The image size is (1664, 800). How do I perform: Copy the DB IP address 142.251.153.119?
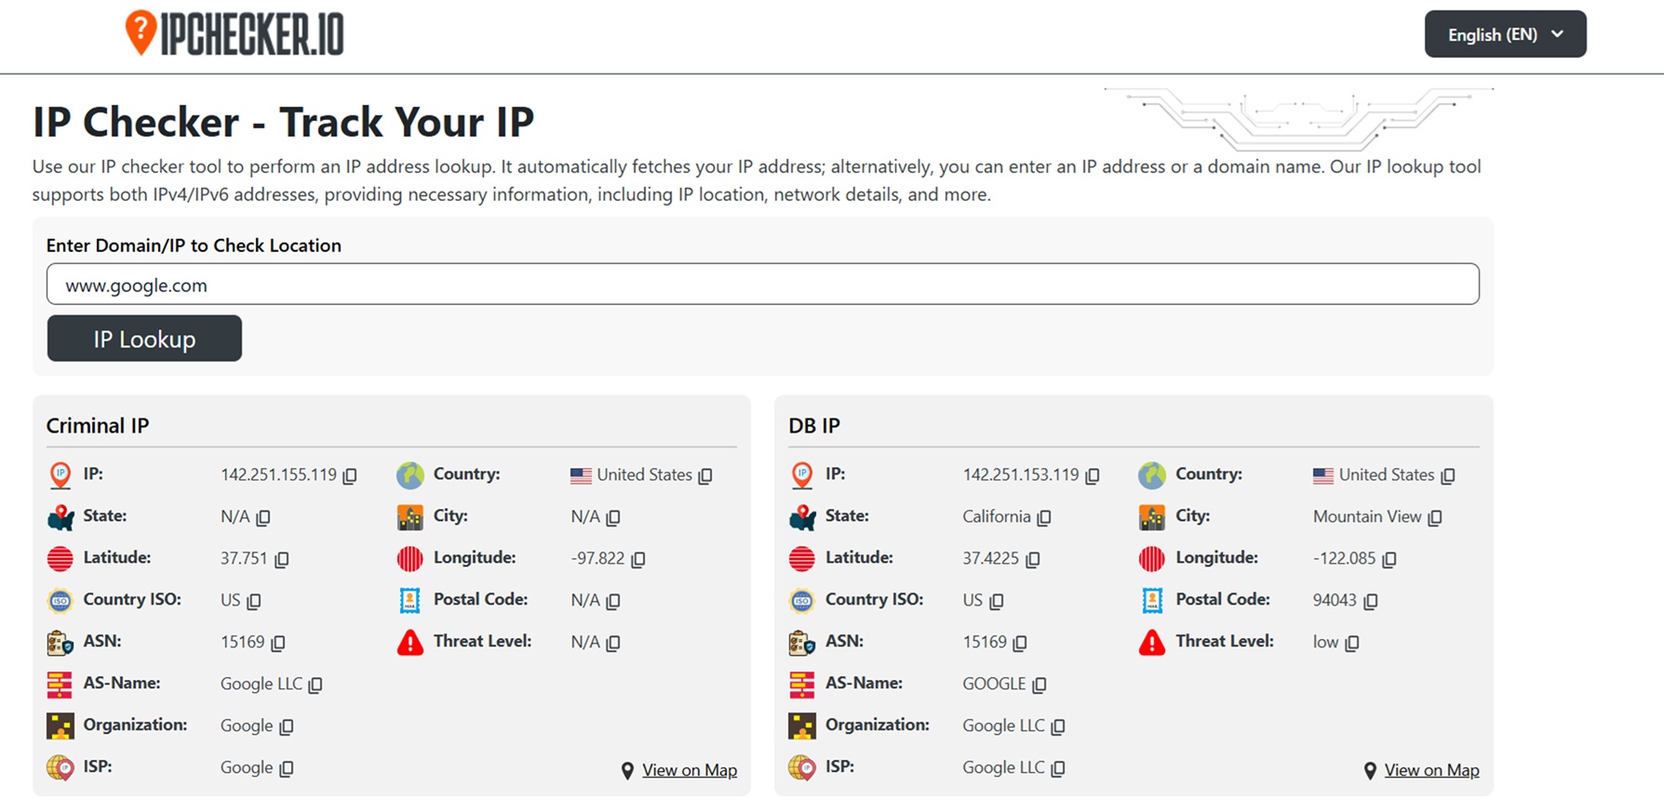[x=1093, y=476]
